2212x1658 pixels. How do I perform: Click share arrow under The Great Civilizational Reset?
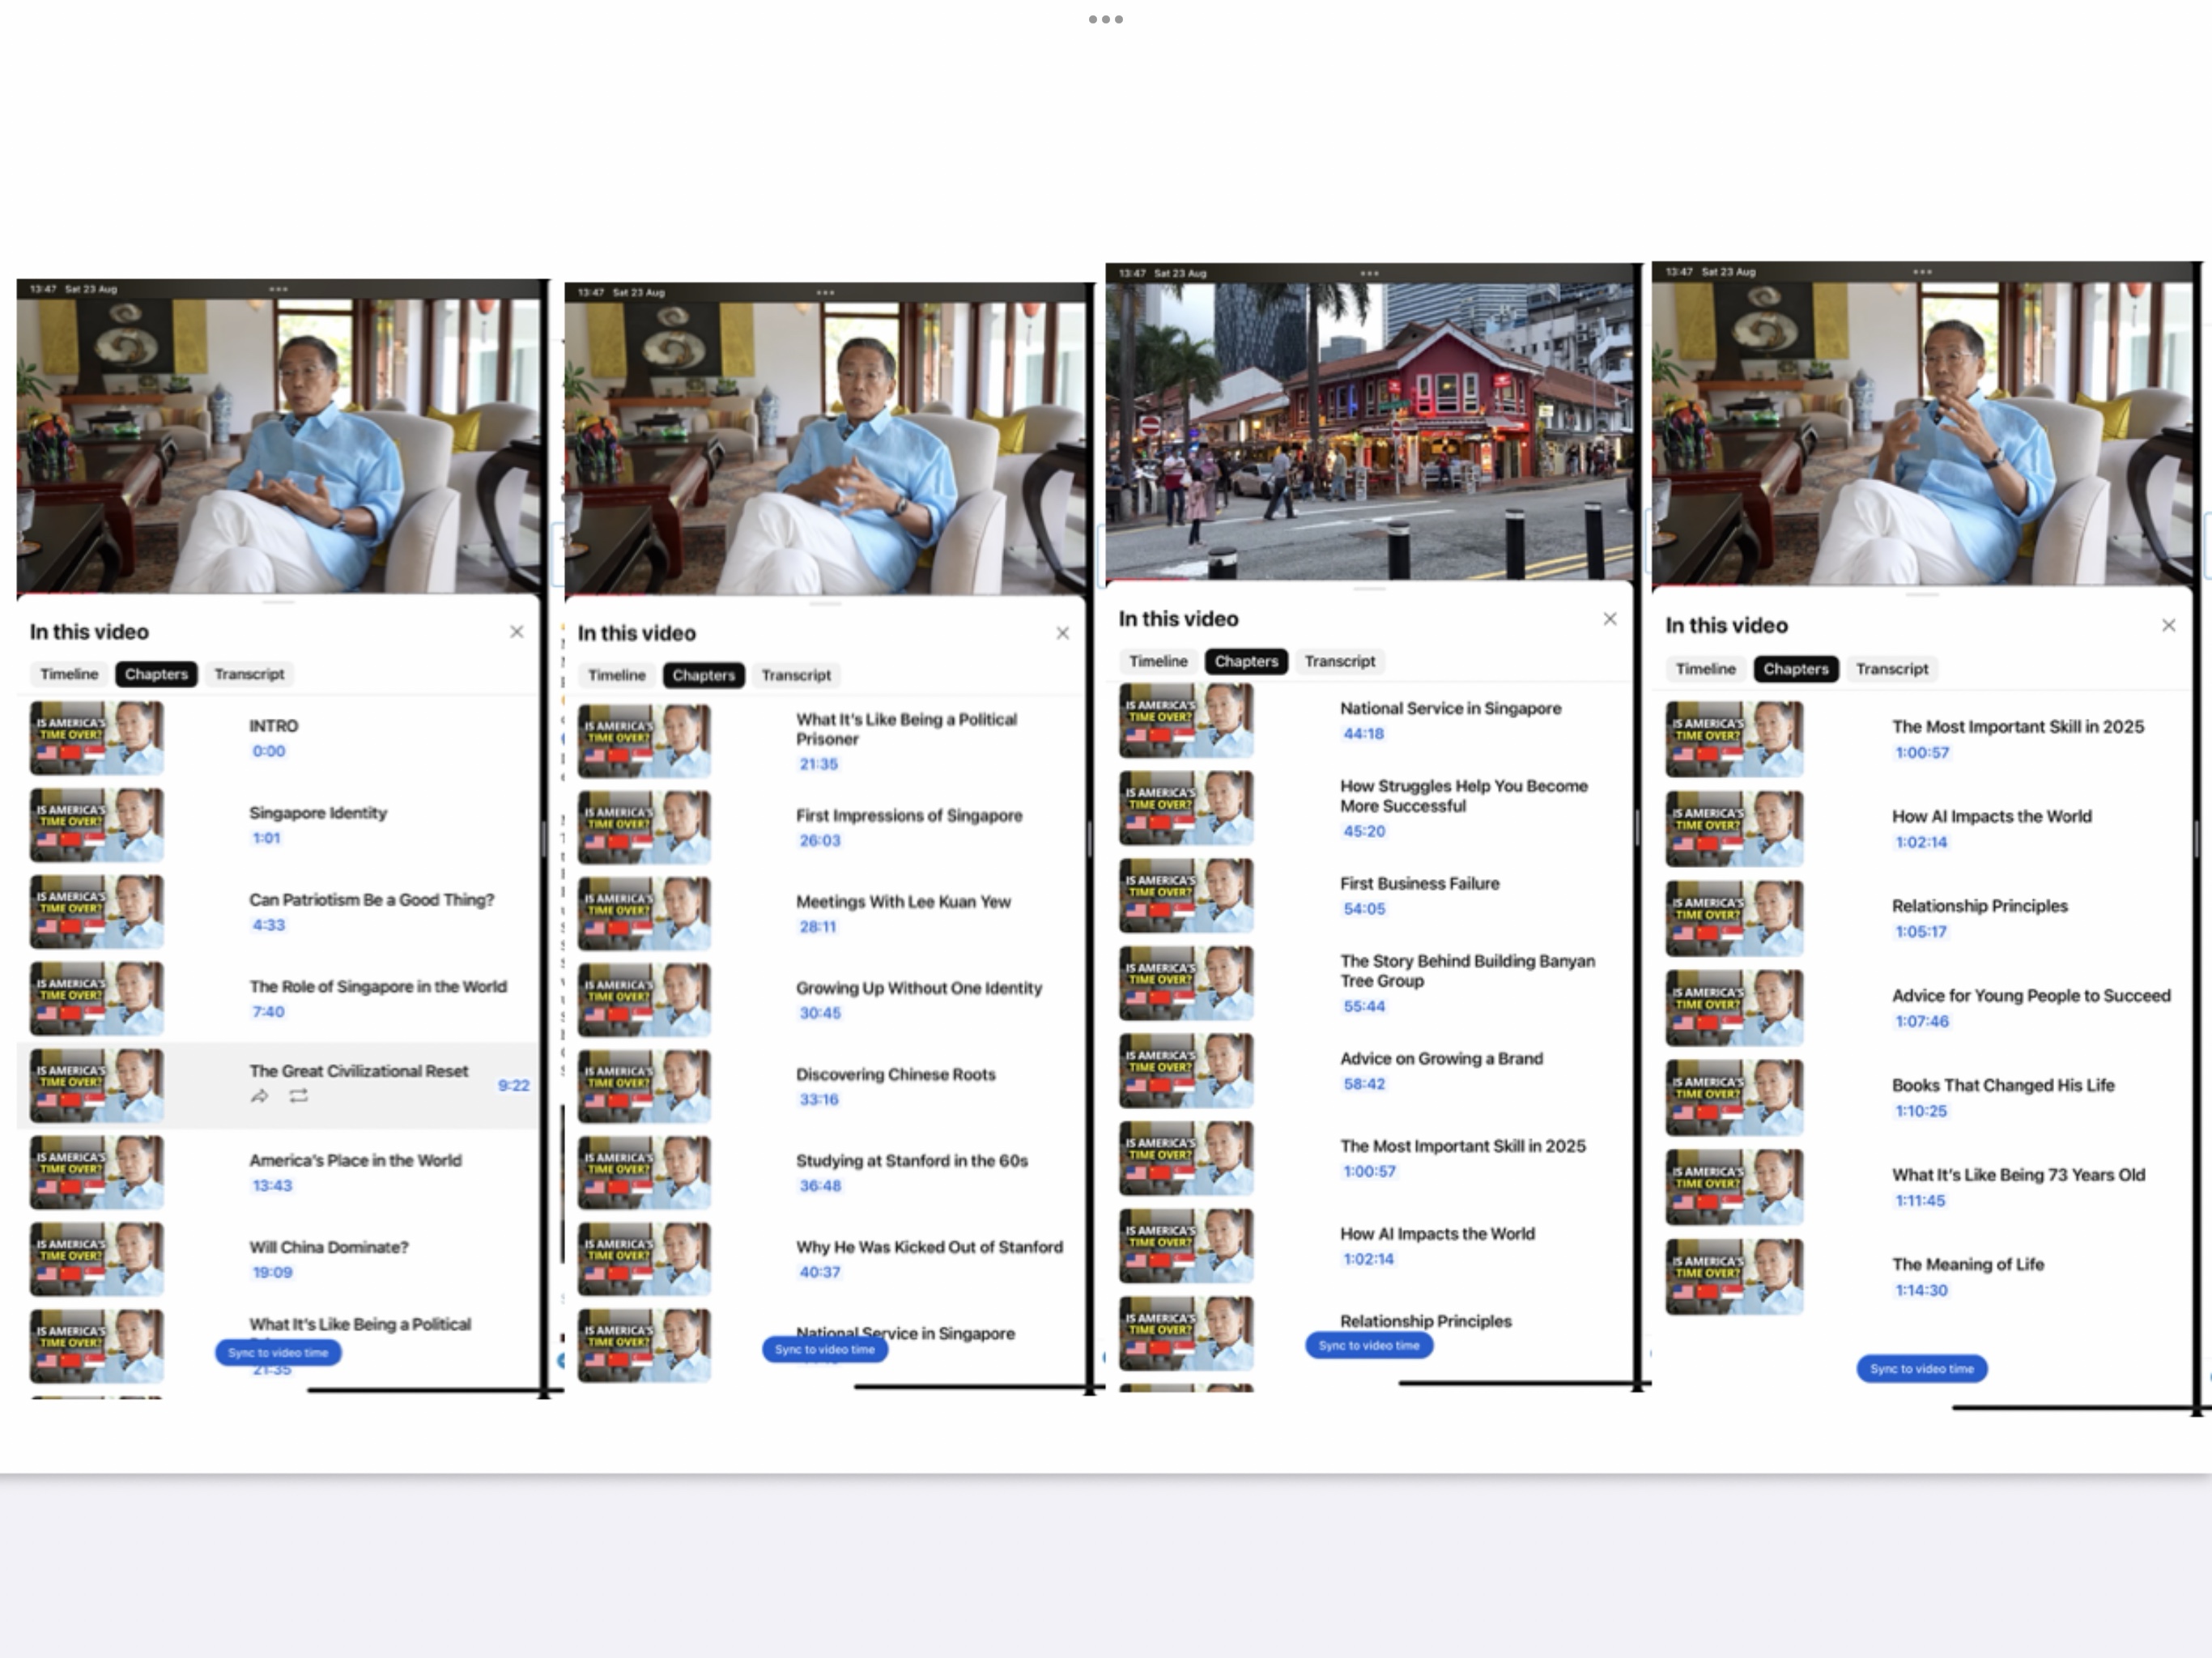pos(259,1096)
